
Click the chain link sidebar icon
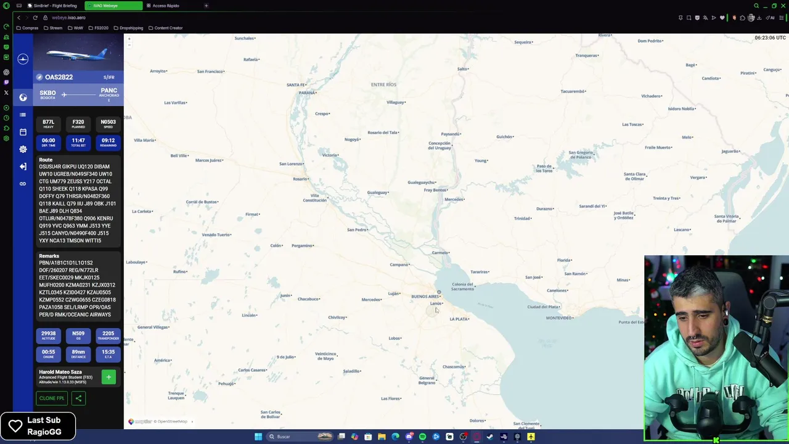pyautogui.click(x=23, y=184)
